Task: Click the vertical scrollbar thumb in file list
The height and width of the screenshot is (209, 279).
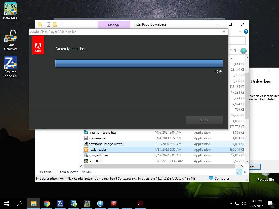Action: pos(247,96)
